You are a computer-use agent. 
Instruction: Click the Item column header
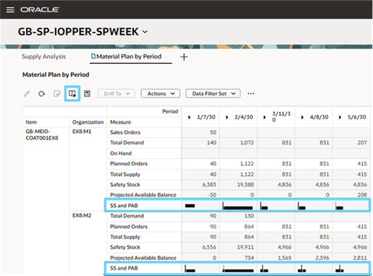[x=31, y=122]
